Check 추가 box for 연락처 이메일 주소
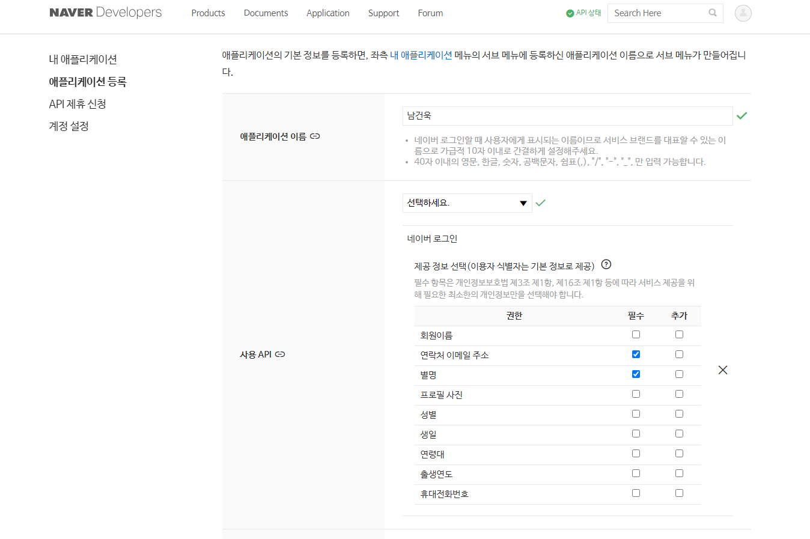Viewport: 810px width, 539px height. tap(679, 355)
